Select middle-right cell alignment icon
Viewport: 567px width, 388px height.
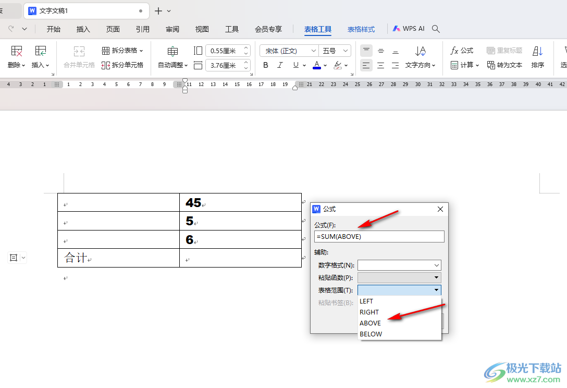pos(396,66)
